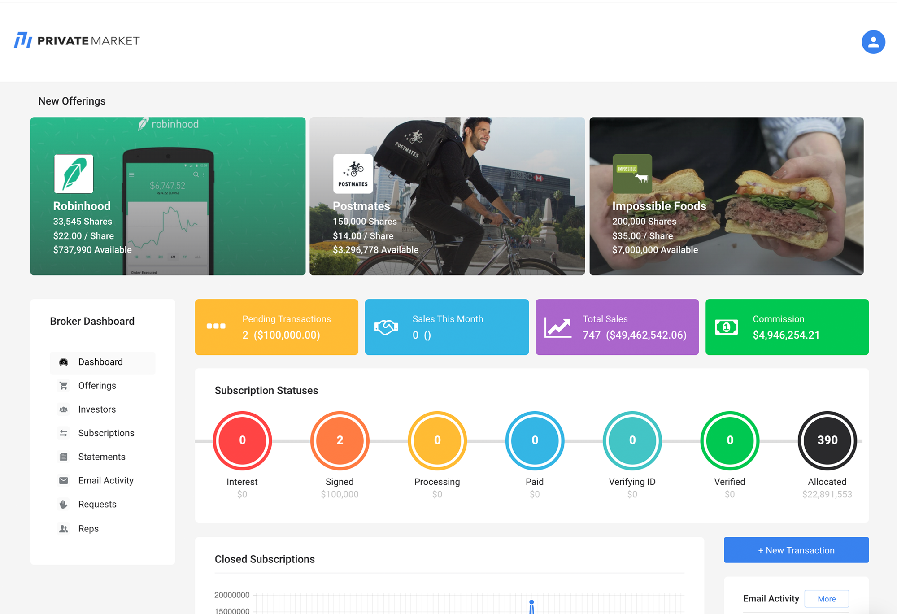The width and height of the screenshot is (897, 614).
Task: Click the Reps users icon
Action: pos(64,529)
